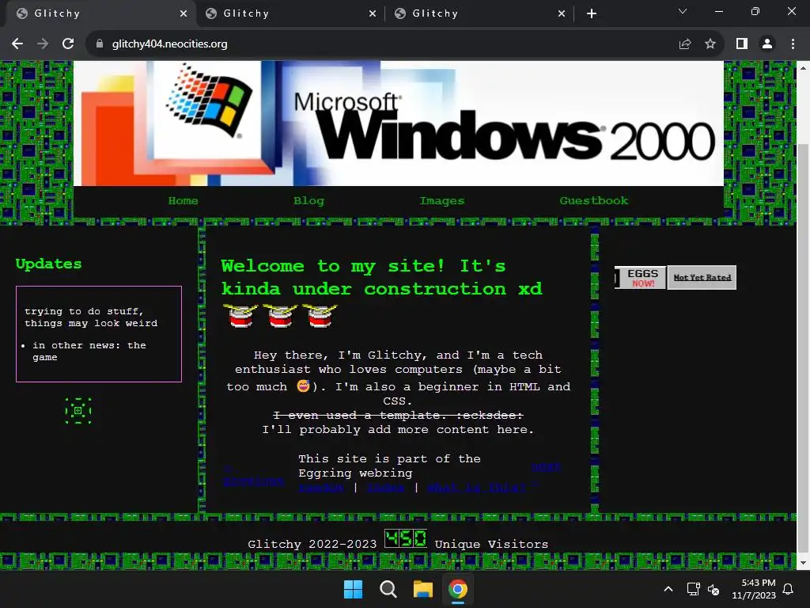Click the 'trying to do stuff' update text
This screenshot has width=810, height=608.
pos(90,317)
